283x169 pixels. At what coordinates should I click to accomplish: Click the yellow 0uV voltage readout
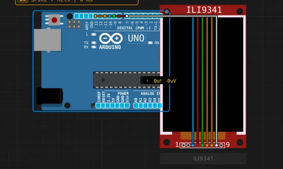(x=171, y=81)
